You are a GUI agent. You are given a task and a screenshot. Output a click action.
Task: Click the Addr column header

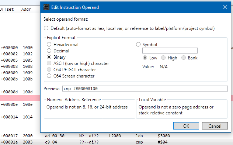point(31,9)
